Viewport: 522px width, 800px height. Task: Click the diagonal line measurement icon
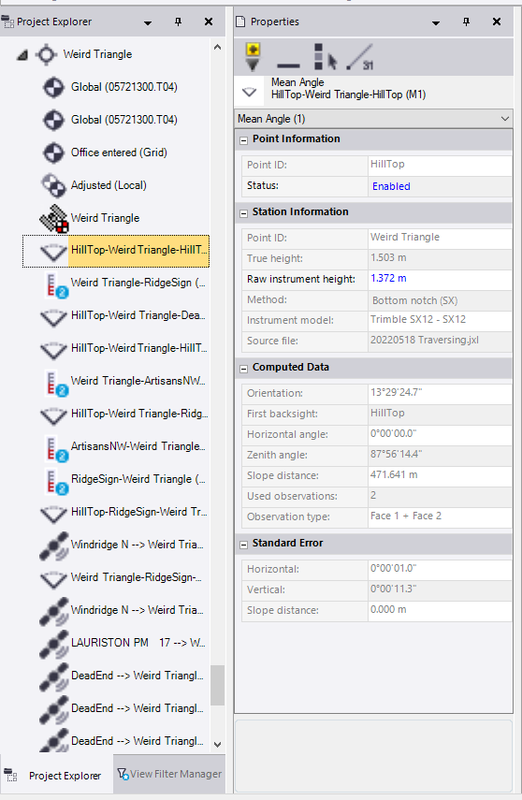tap(360, 57)
